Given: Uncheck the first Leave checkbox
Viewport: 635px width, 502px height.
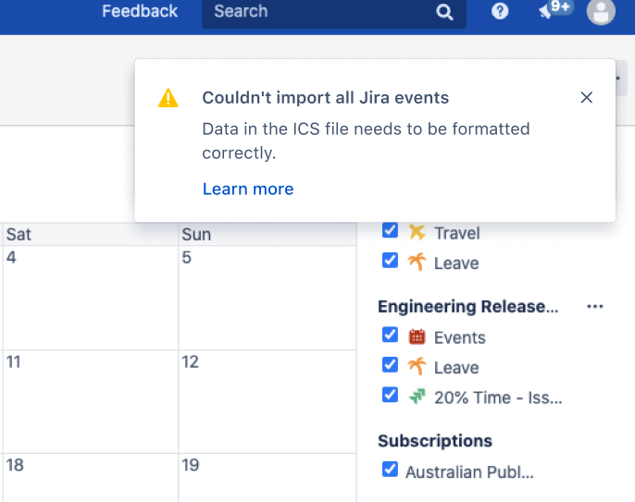Looking at the screenshot, I should pyautogui.click(x=390, y=261).
